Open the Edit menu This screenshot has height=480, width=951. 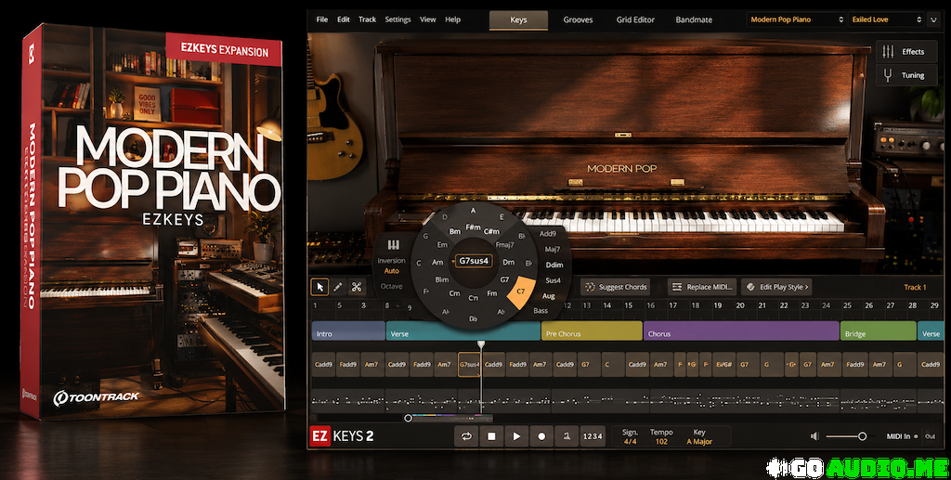click(344, 19)
